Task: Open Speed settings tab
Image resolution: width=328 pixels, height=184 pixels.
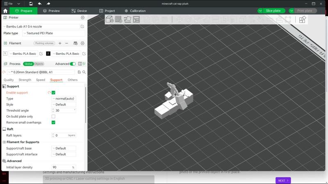Action: point(40,80)
